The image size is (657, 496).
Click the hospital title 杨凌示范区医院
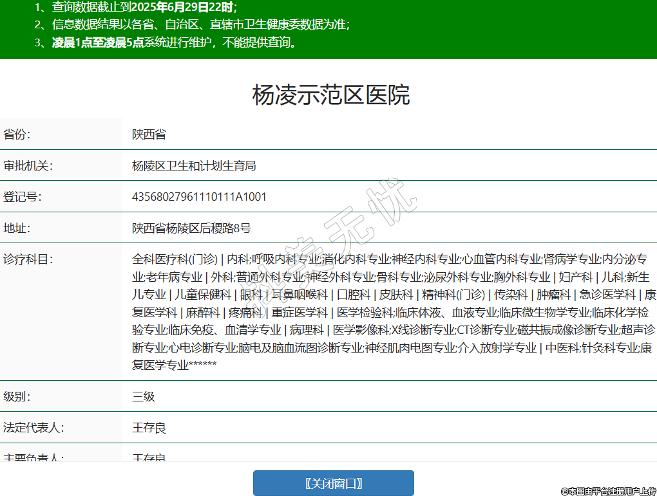(x=330, y=95)
